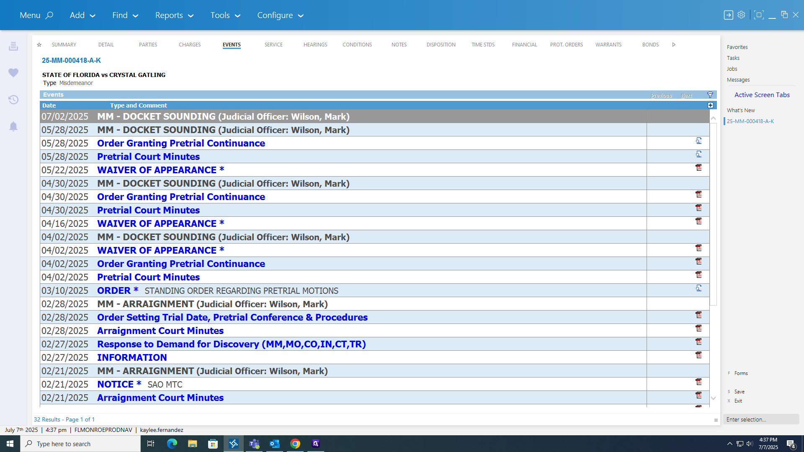Click events list scroll down arrow
The height and width of the screenshot is (452, 804).
coord(714,398)
